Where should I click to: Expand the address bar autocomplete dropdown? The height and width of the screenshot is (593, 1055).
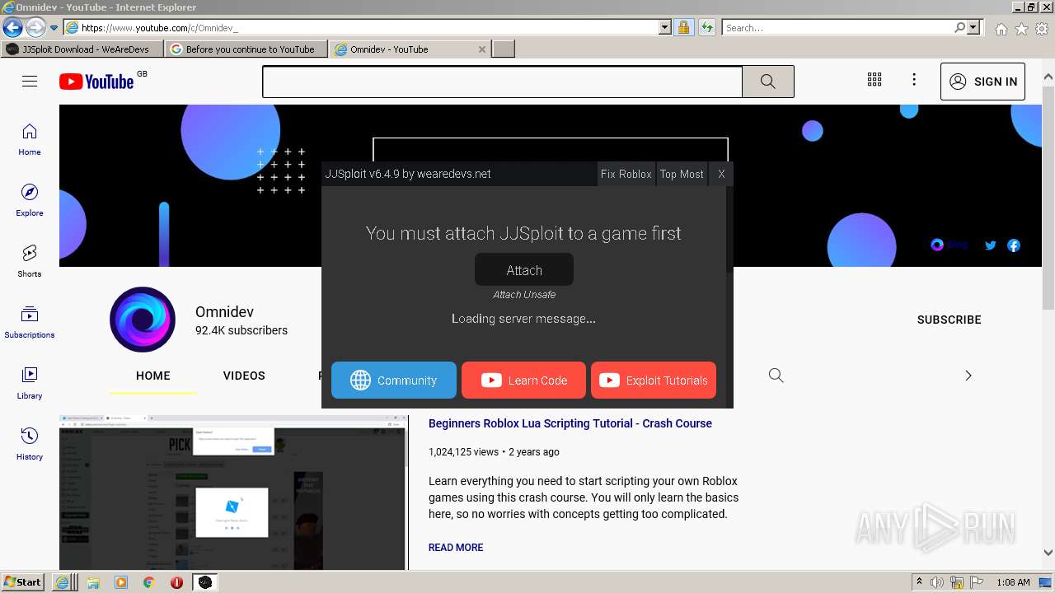665,27
